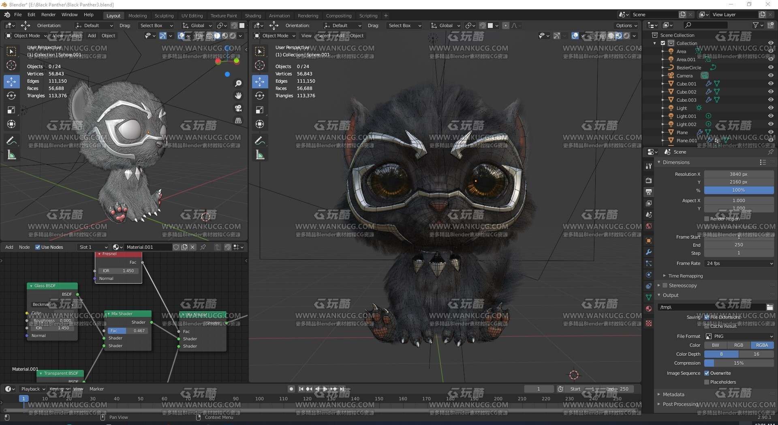The width and height of the screenshot is (778, 425).
Task: Enable the Placeholders checkbox
Action: [707, 382]
